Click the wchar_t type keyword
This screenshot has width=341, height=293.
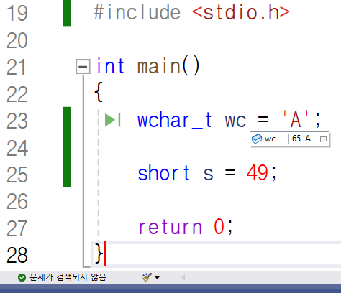point(175,121)
